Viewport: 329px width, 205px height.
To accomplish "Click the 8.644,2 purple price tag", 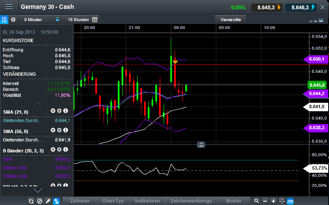I will [316, 93].
